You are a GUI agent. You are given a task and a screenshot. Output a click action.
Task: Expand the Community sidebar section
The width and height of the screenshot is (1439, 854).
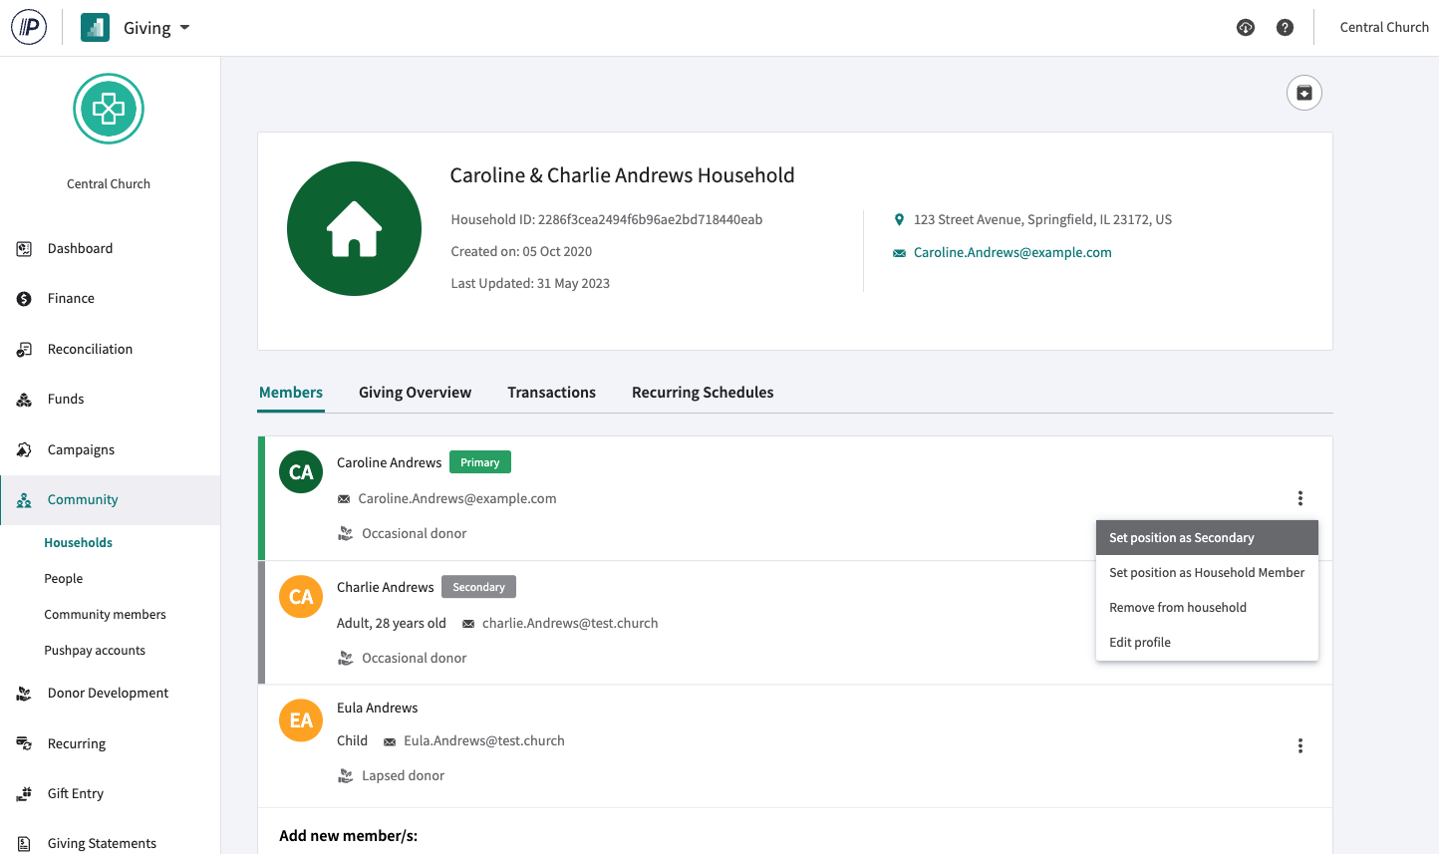click(x=83, y=500)
